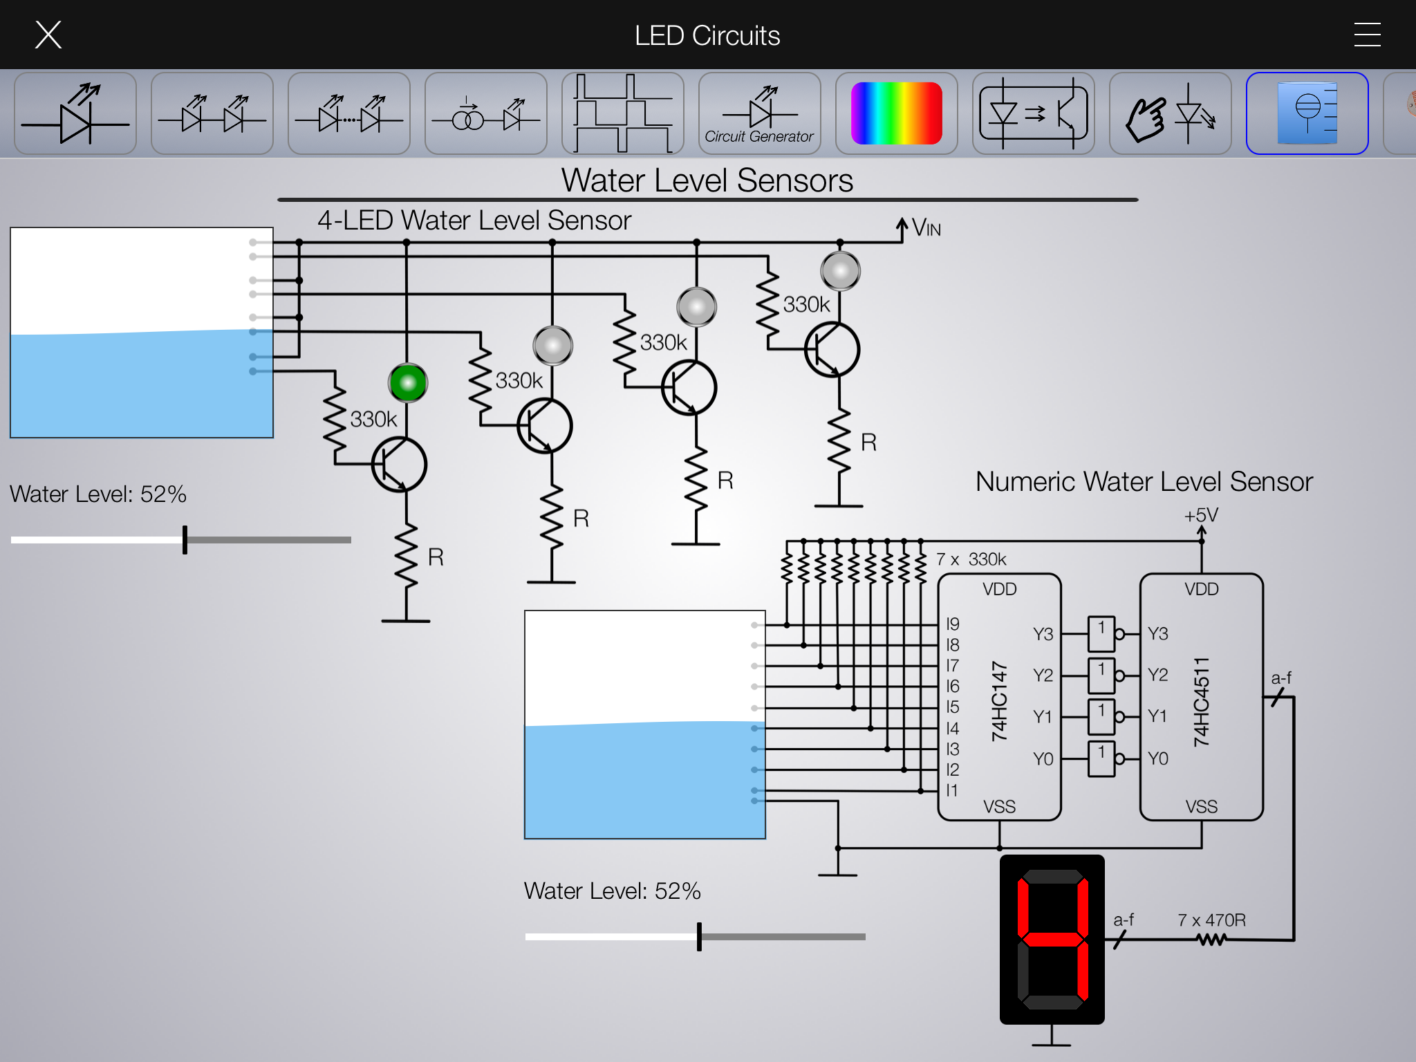Viewport: 1416px width, 1062px height.
Task: Select the constant current source LED icon
Action: click(x=486, y=113)
